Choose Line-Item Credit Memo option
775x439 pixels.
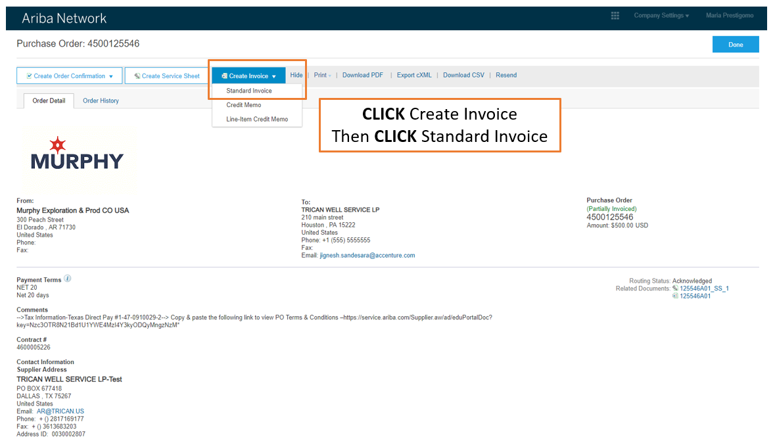[257, 119]
